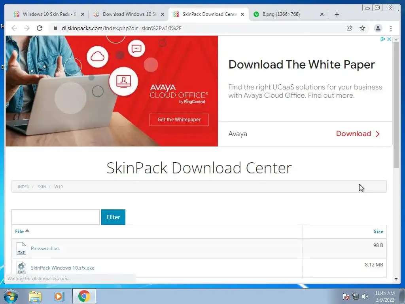The height and width of the screenshot is (304, 405).
Task: Go back to the previous page
Action: coord(14,28)
